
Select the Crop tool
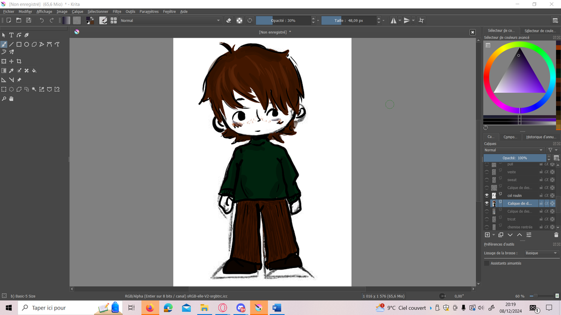(x=19, y=61)
